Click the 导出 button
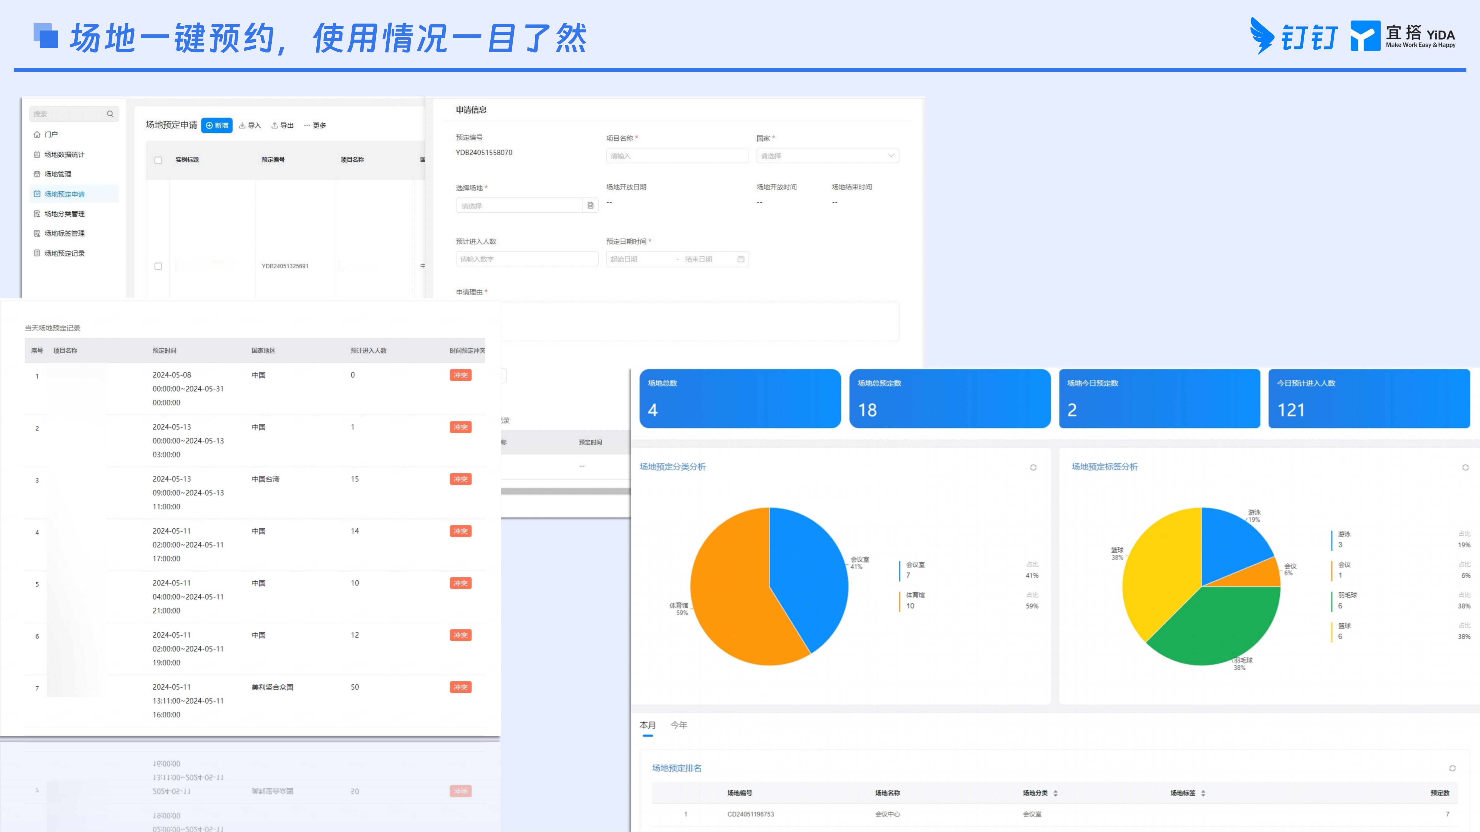1480x832 pixels. pyautogui.click(x=283, y=126)
